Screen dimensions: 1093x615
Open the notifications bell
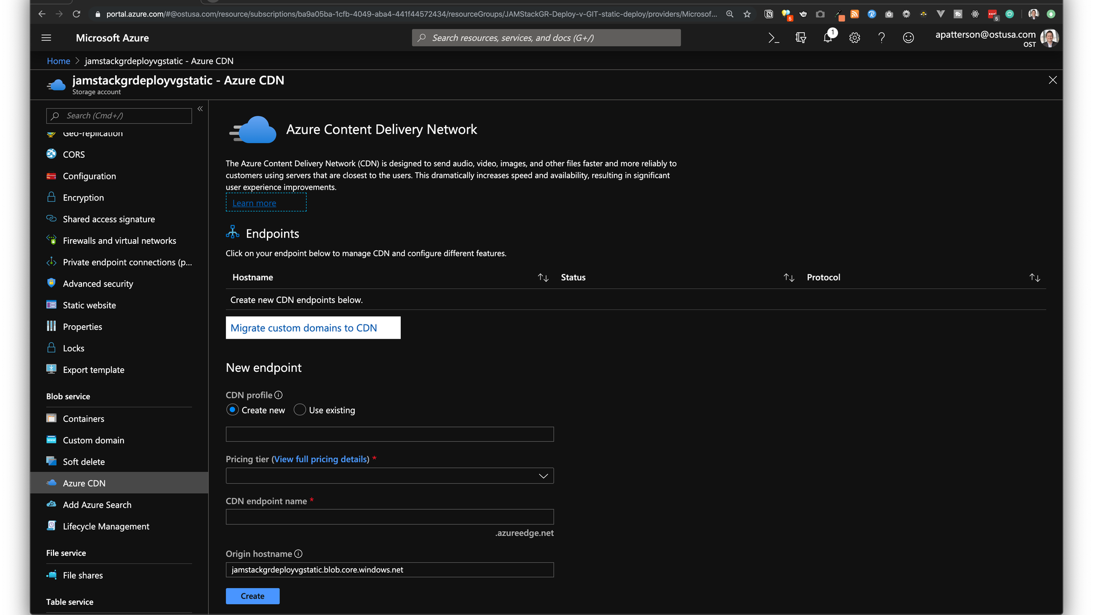(828, 38)
